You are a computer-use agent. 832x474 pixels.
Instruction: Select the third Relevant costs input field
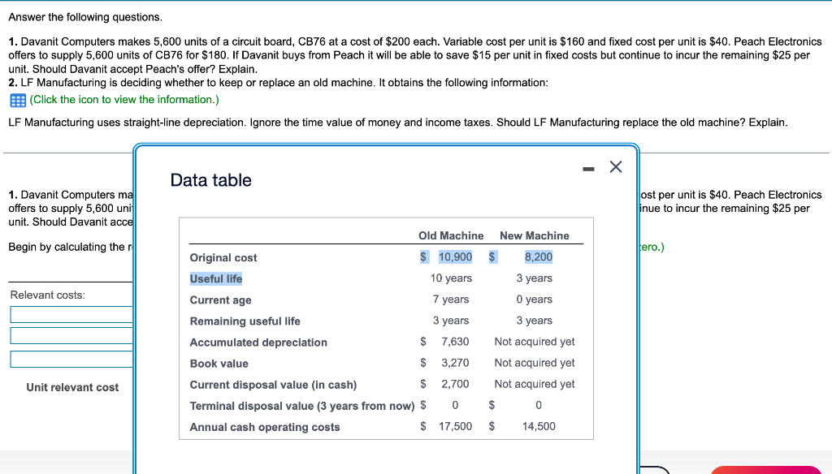click(71, 359)
